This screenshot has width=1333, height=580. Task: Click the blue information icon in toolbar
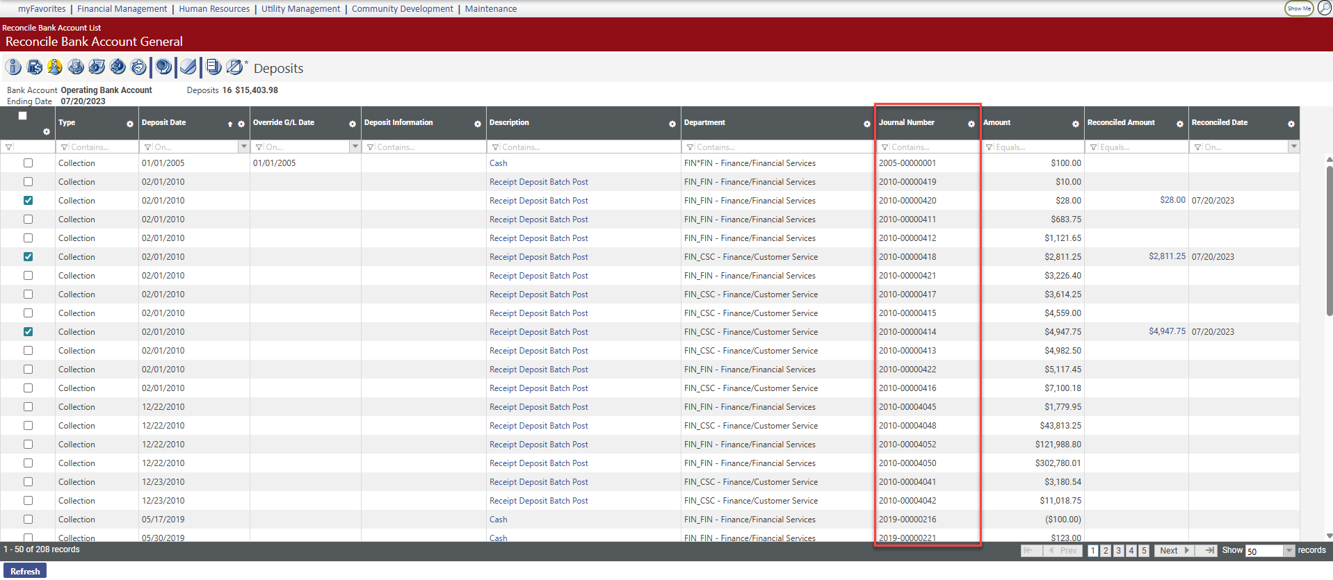(13, 67)
